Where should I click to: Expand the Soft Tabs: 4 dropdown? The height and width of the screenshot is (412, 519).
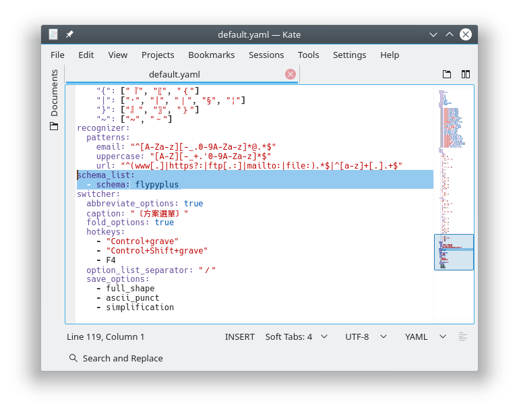click(x=296, y=336)
